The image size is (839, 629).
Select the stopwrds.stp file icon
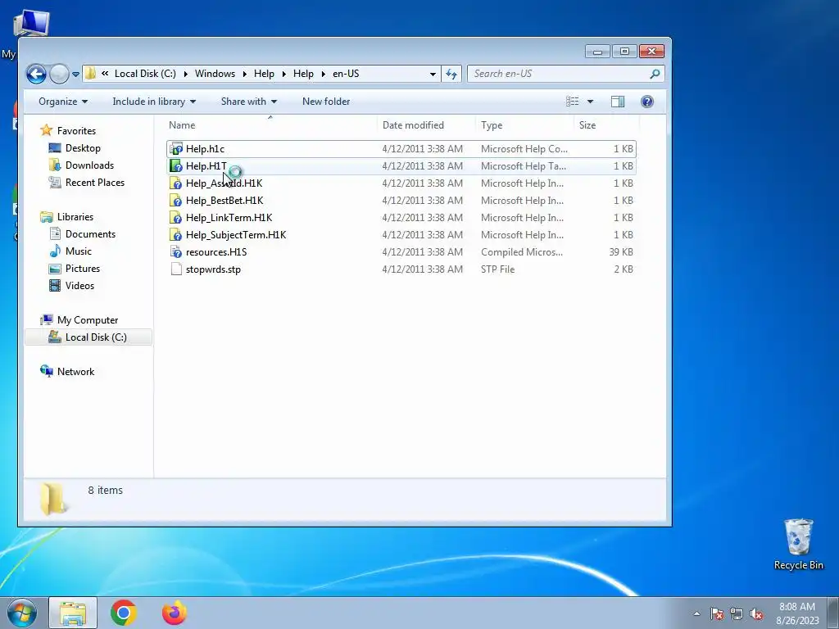pos(176,269)
